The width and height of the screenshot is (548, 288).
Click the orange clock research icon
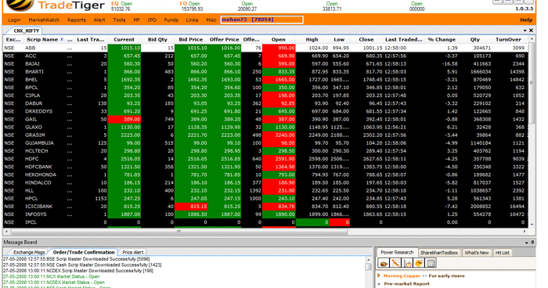tap(420, 263)
